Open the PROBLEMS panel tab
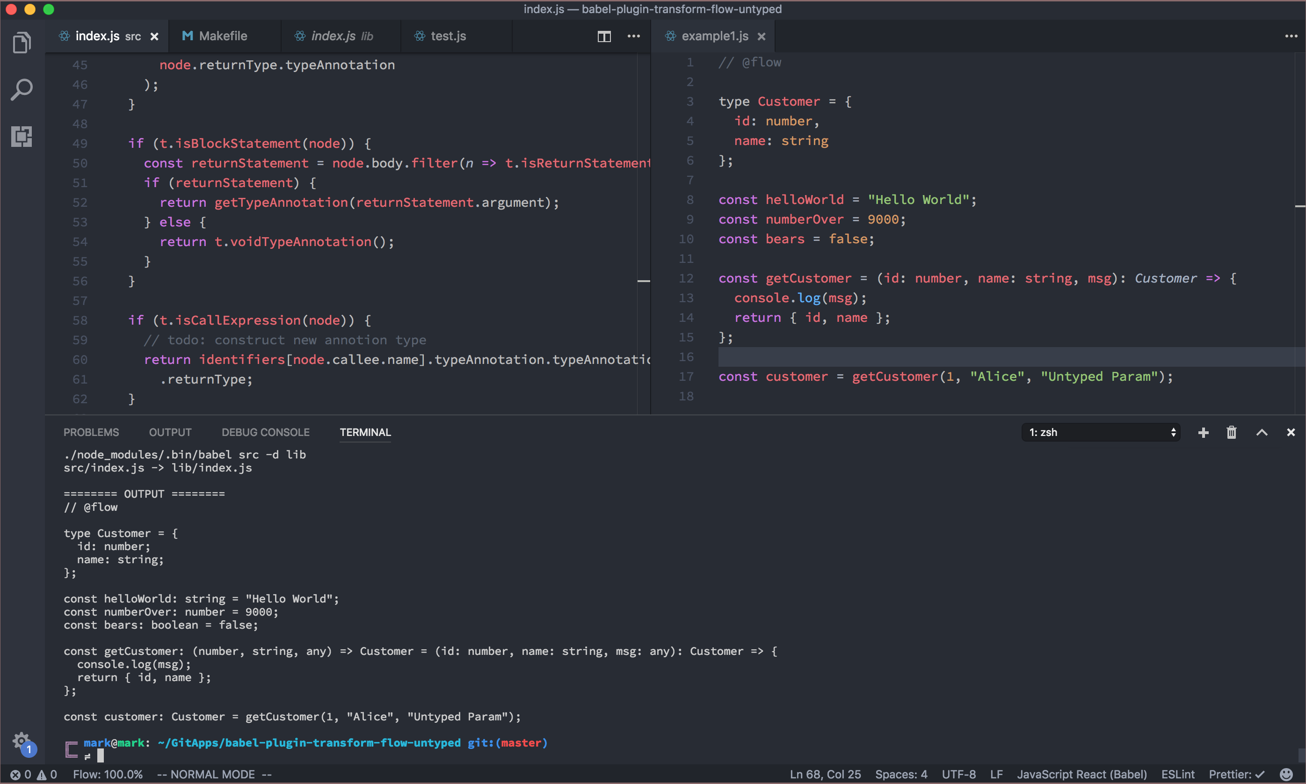This screenshot has width=1306, height=784. pos(91,433)
